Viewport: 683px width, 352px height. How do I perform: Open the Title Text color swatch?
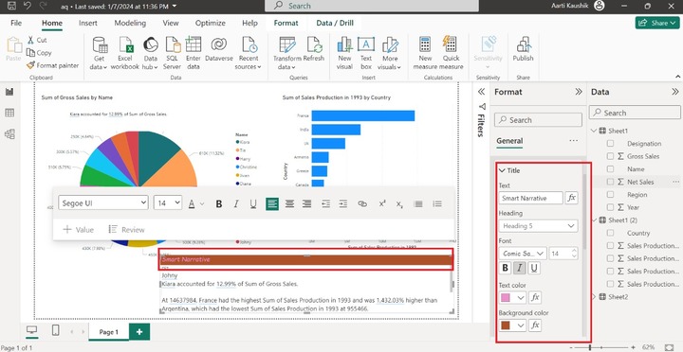point(512,298)
